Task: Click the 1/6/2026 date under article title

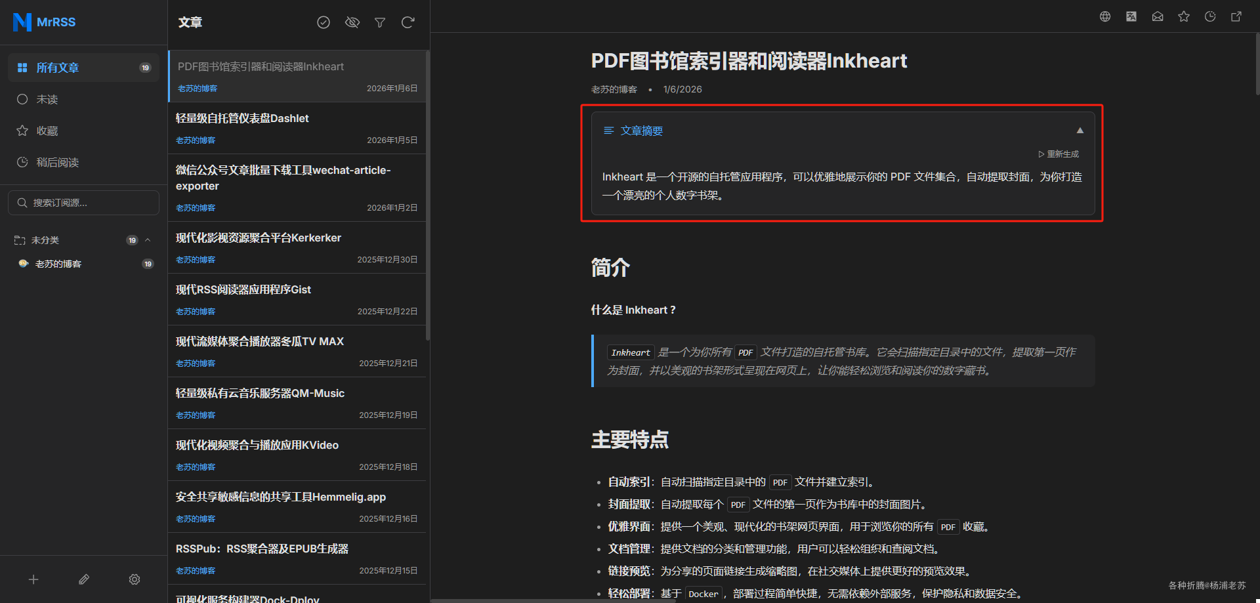Action: tap(682, 89)
